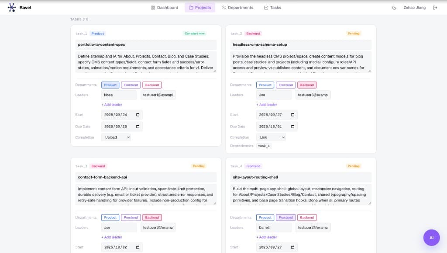The height and width of the screenshot is (253, 447).
Task: Click the Pending badge on task_2
Action: click(x=354, y=34)
